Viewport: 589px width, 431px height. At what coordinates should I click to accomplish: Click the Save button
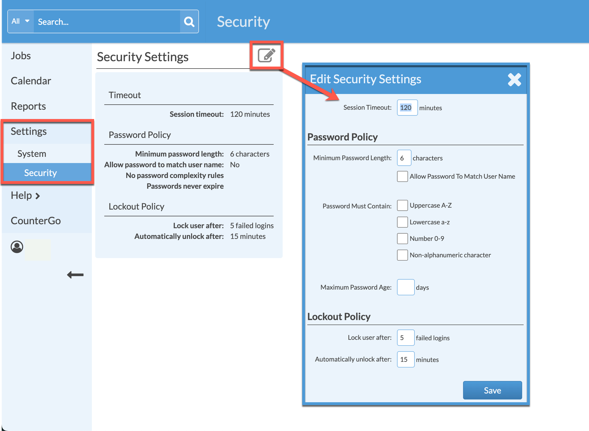tap(492, 390)
